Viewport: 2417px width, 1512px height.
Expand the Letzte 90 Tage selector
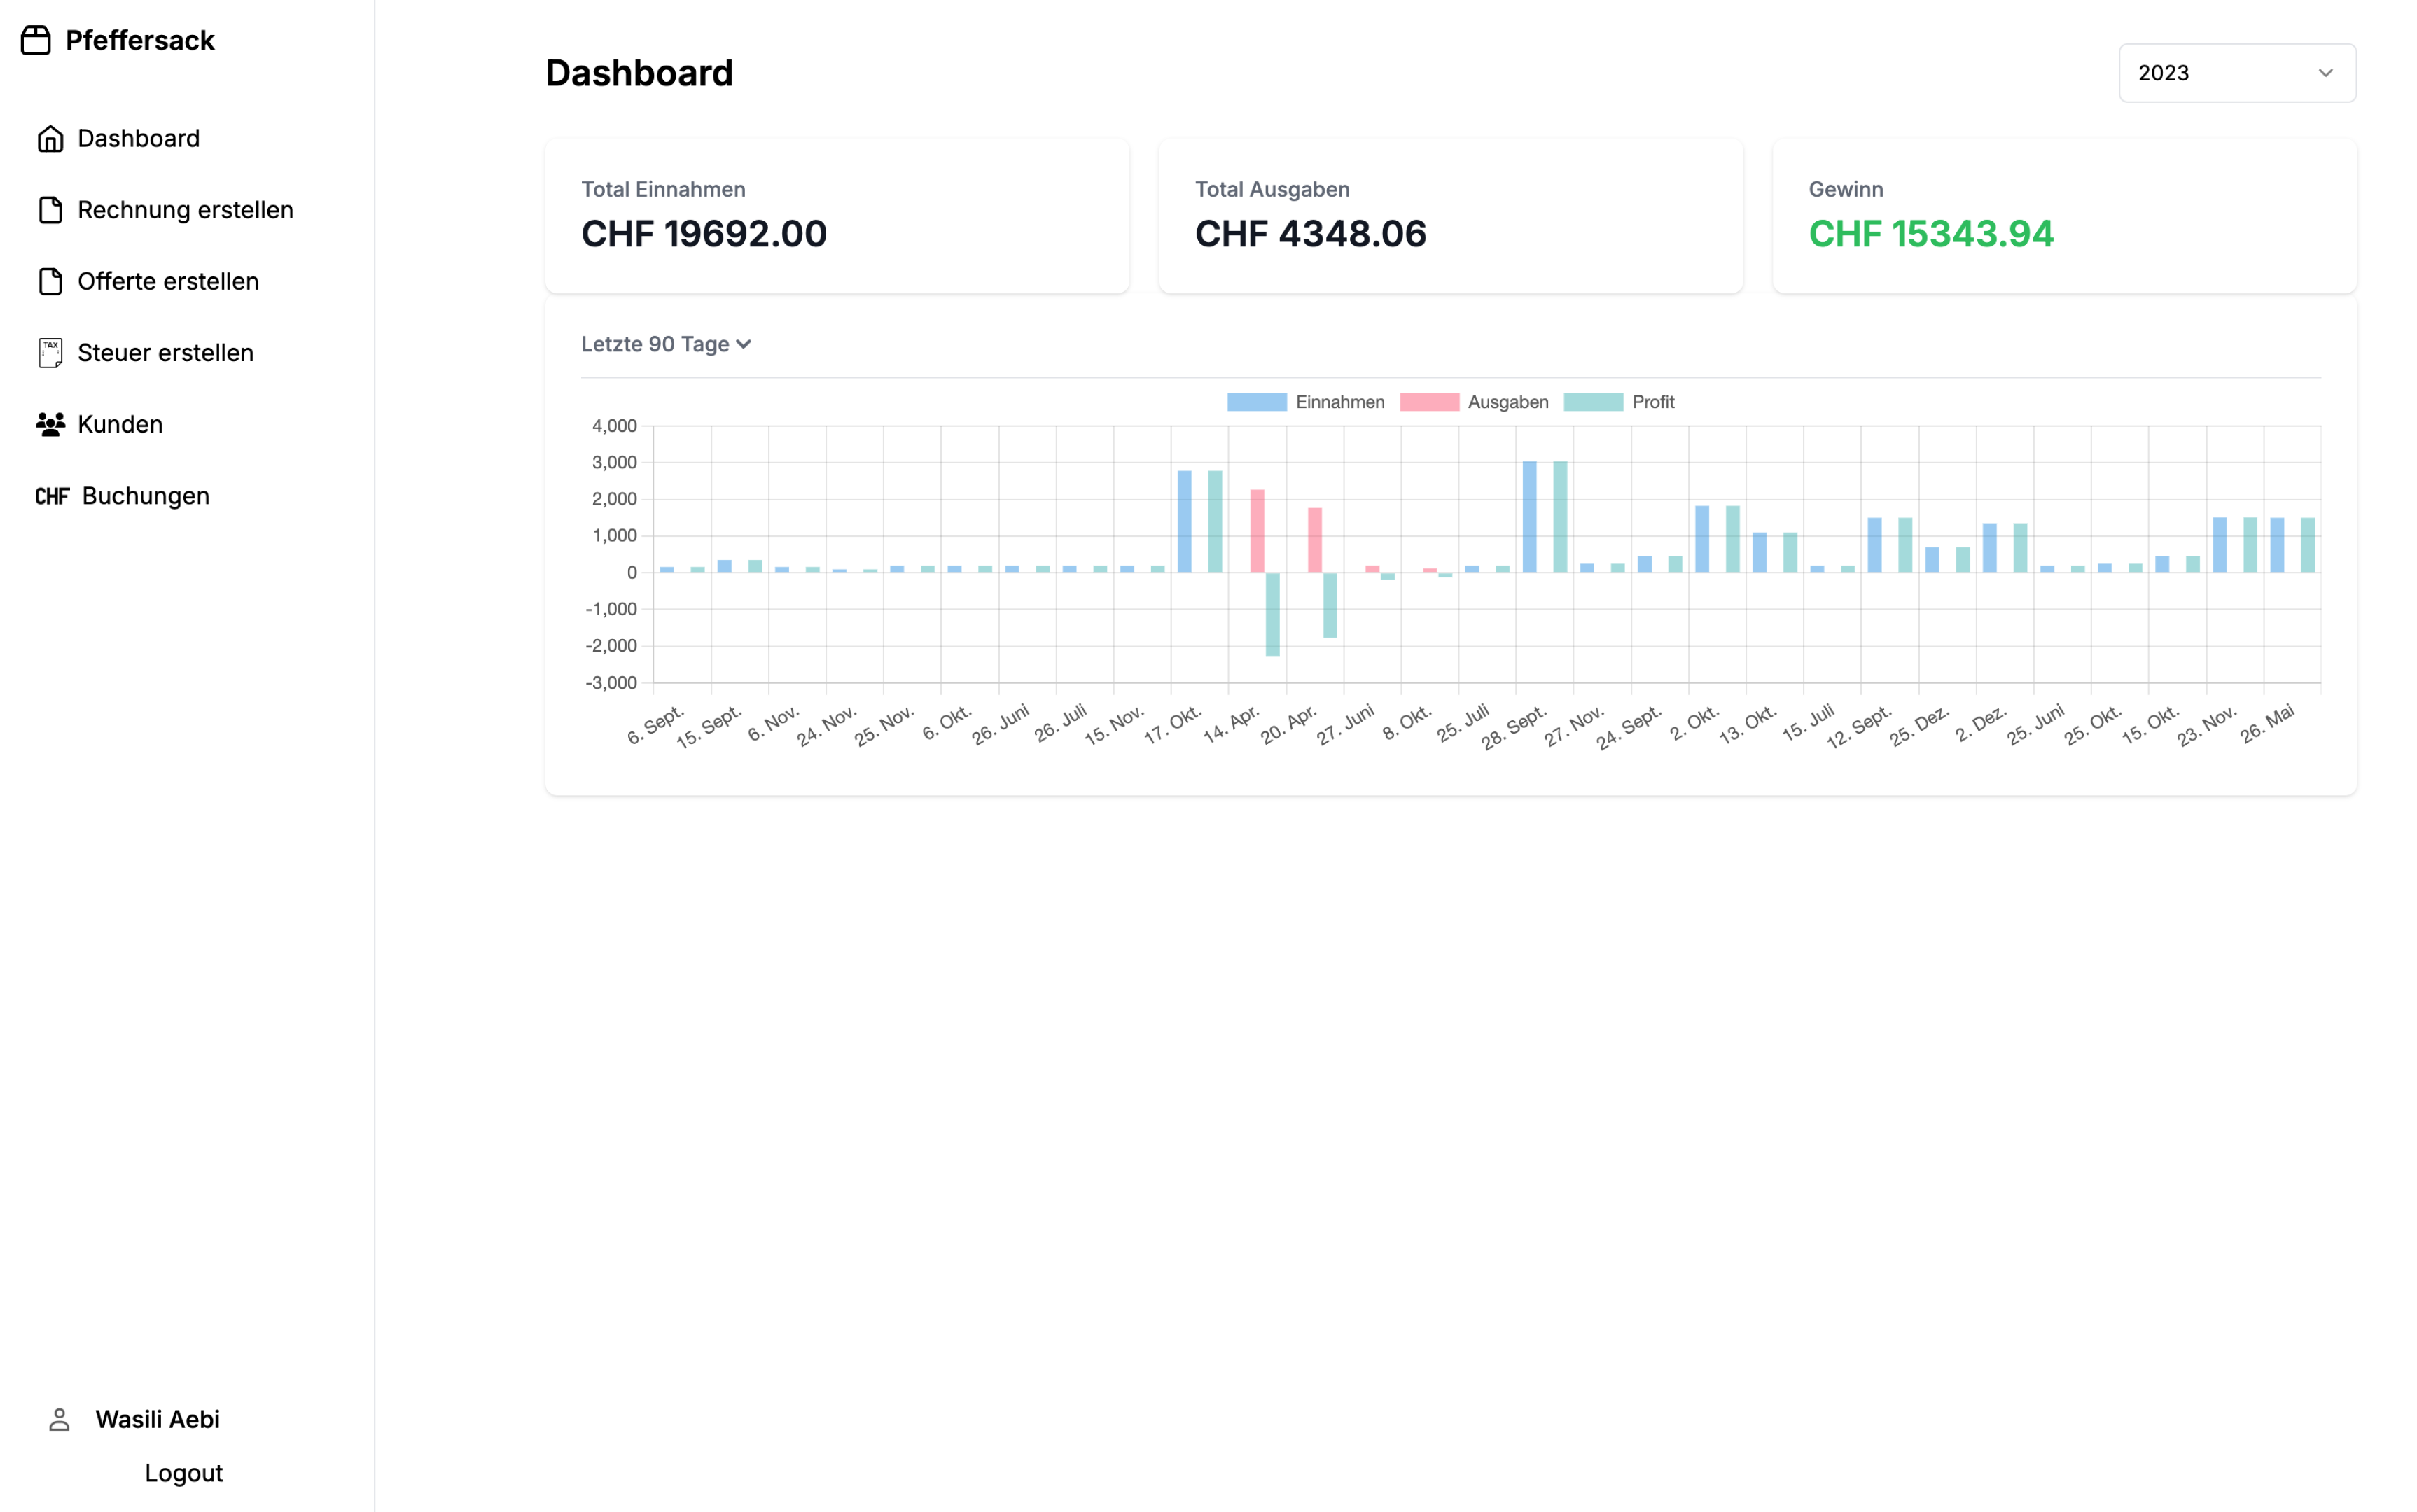tap(665, 343)
